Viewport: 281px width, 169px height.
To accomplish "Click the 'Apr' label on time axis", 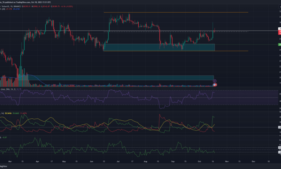I will (x=37, y=161).
